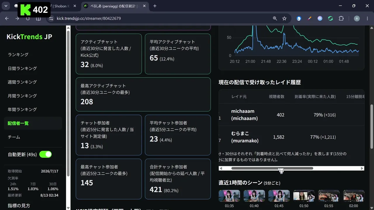Open the pen-shaped extension icon
The width and height of the screenshot is (374, 210).
(x=309, y=18)
